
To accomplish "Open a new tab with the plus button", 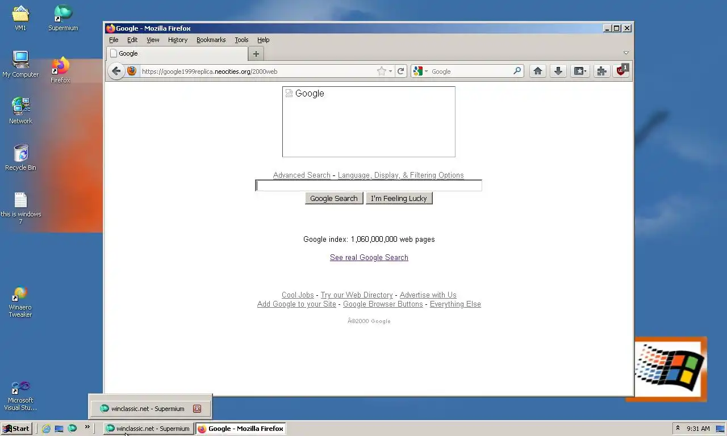I will [256, 53].
